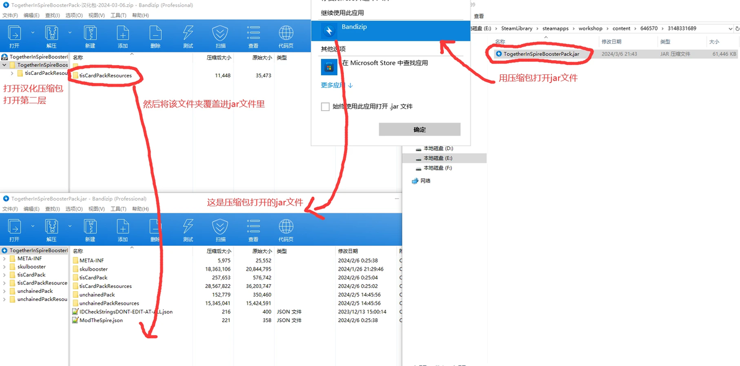Click Add icon in the zip window toolbar
Viewport: 740px width, 366px height.
pos(123,33)
